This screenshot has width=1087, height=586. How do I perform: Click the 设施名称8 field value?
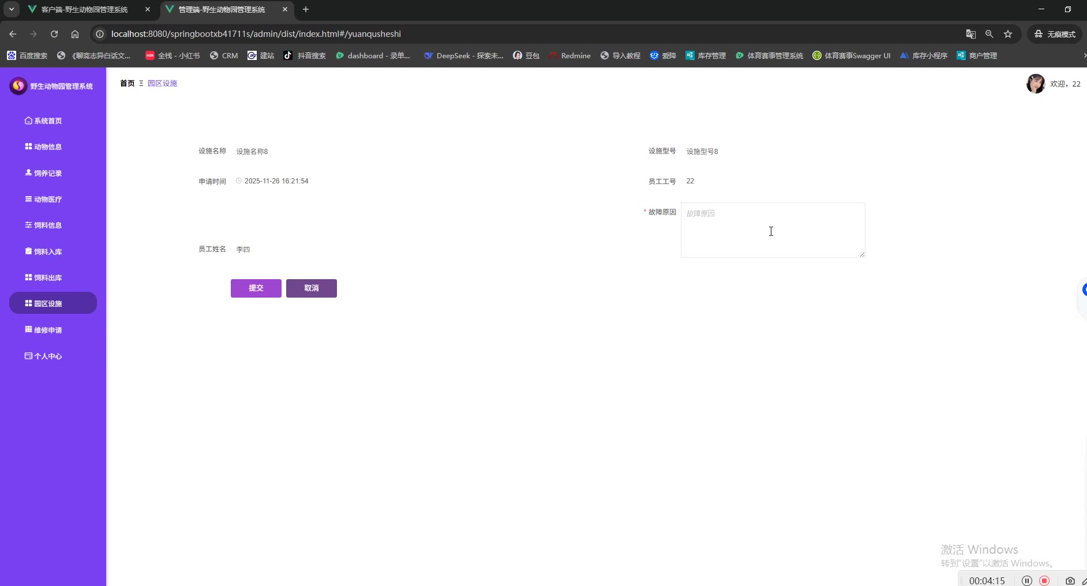pyautogui.click(x=252, y=152)
